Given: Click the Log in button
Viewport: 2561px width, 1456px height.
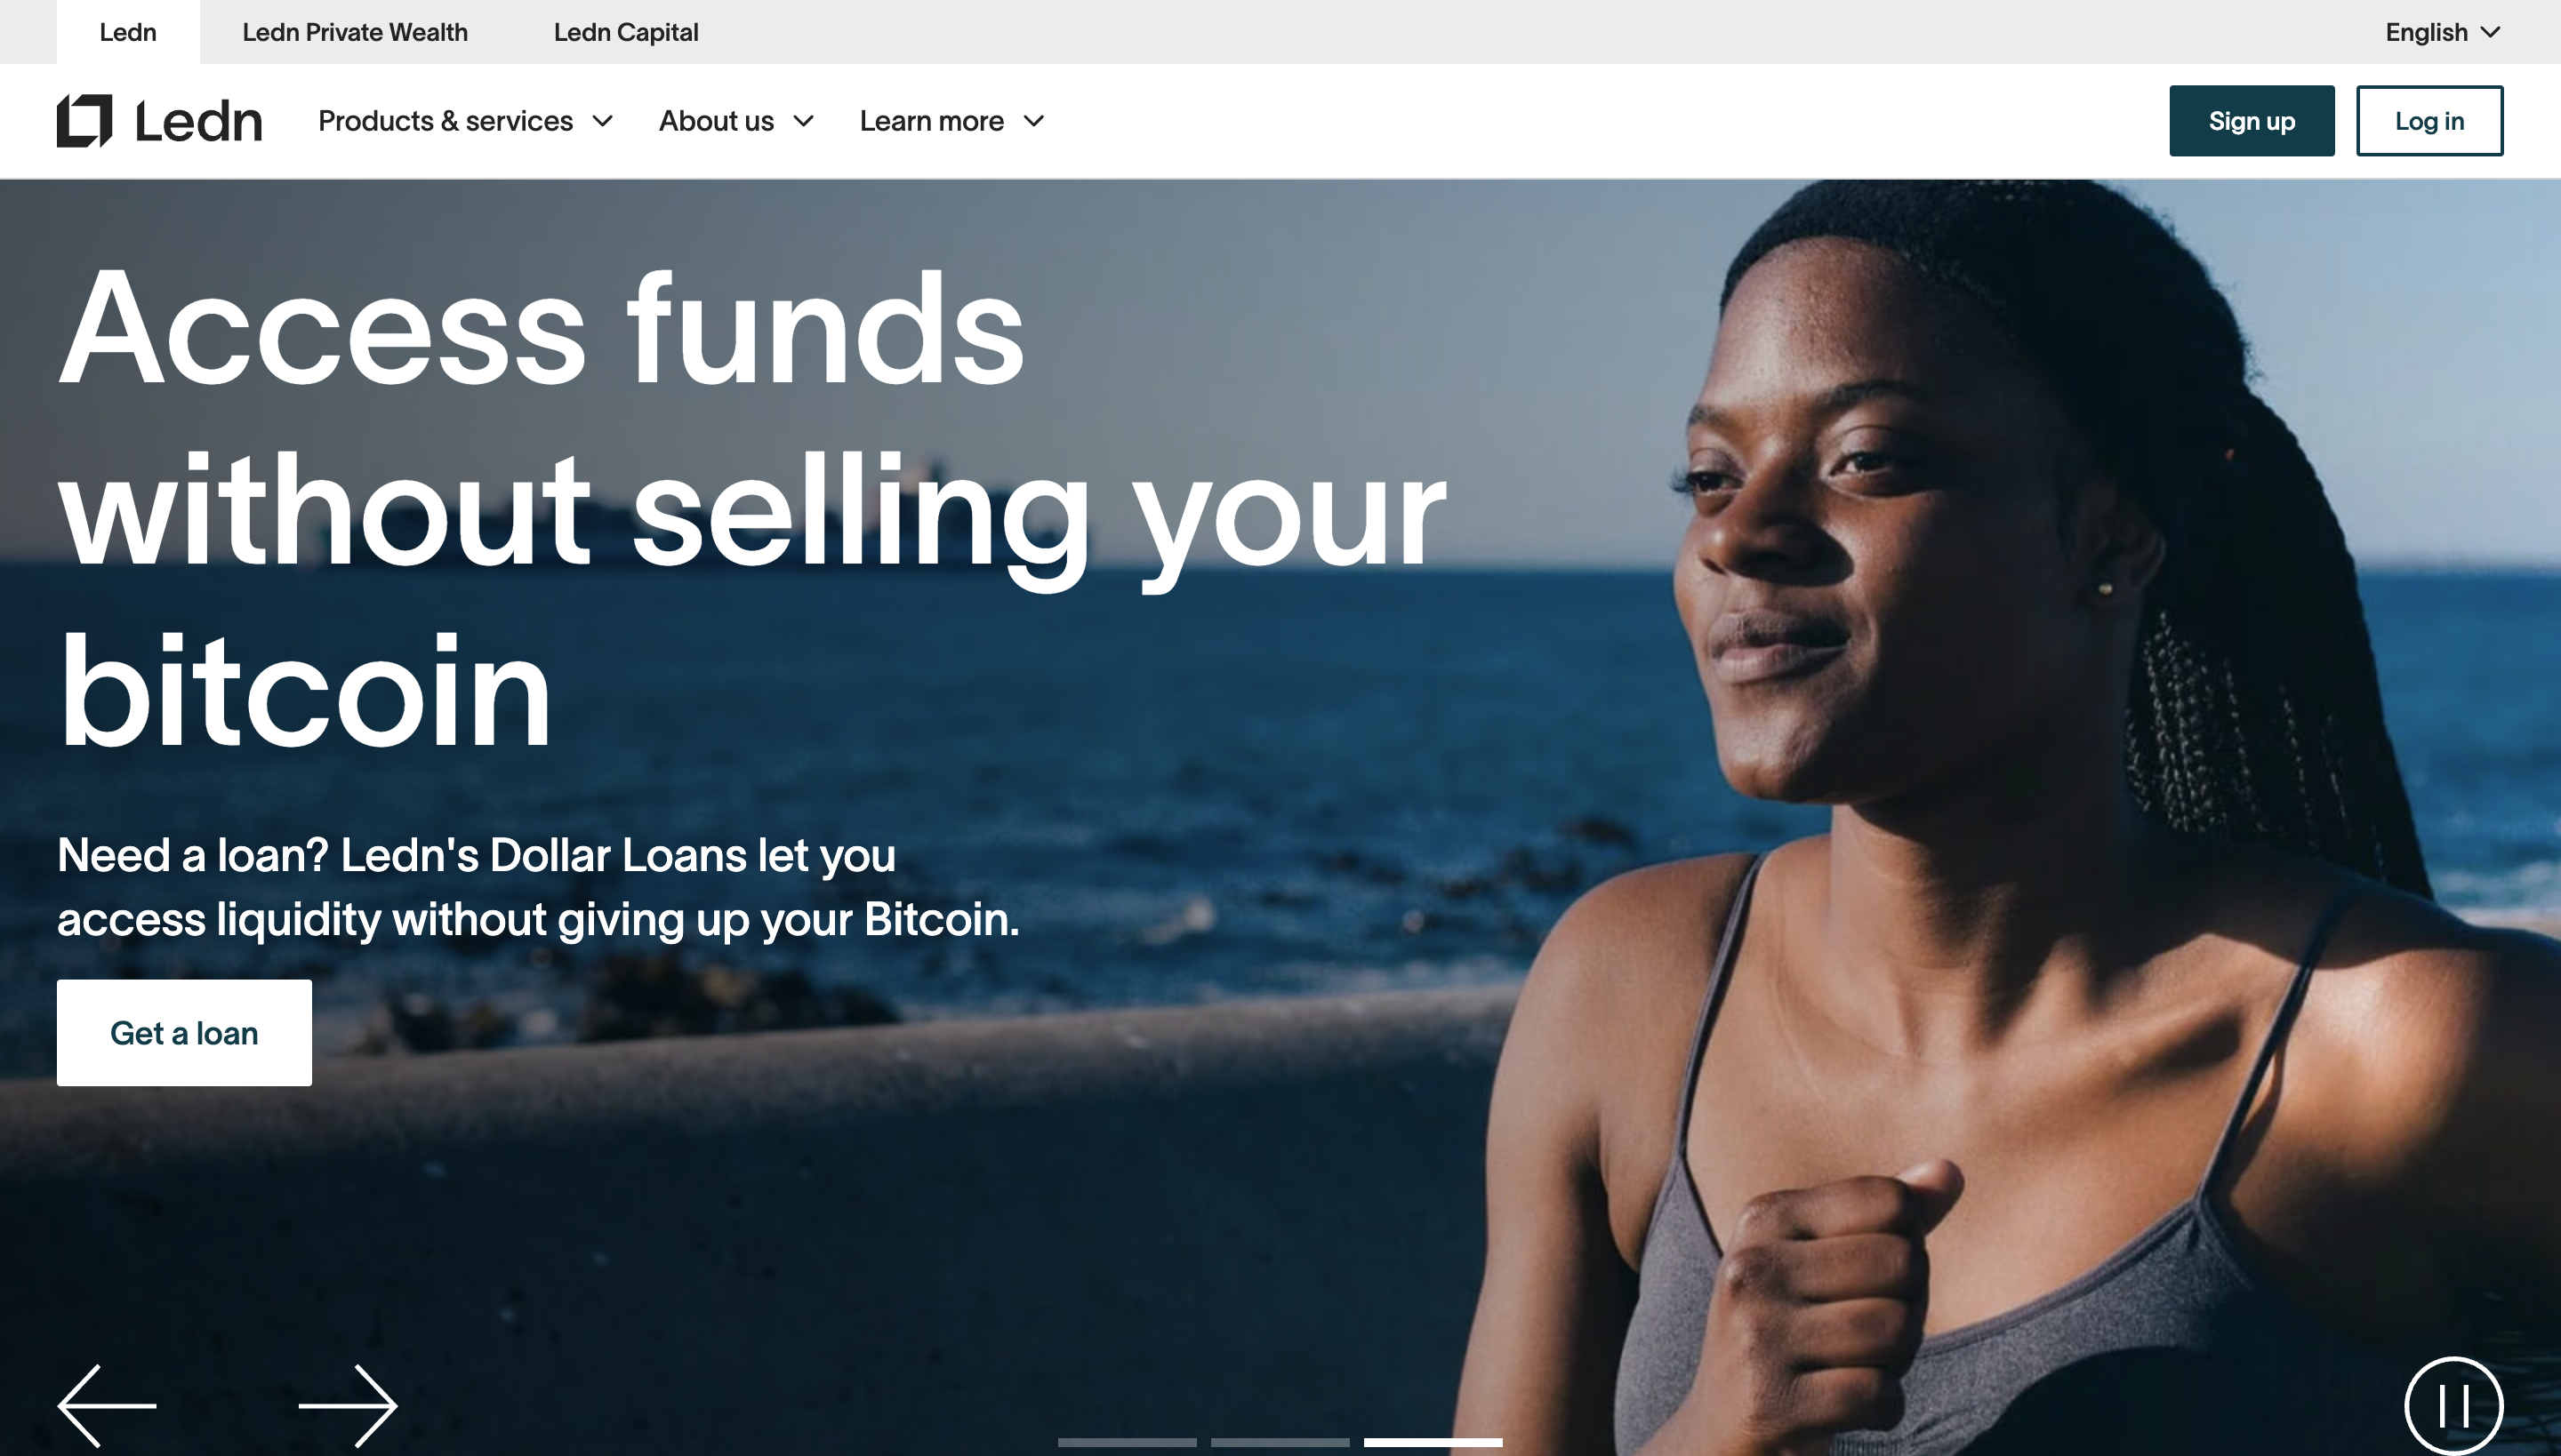Looking at the screenshot, I should click(x=2430, y=121).
